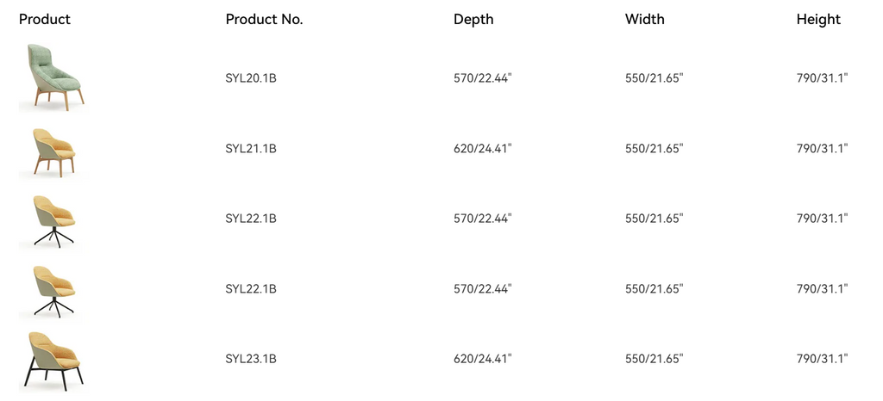Click the width value for SYL21.1B
The image size is (883, 401).
(654, 148)
